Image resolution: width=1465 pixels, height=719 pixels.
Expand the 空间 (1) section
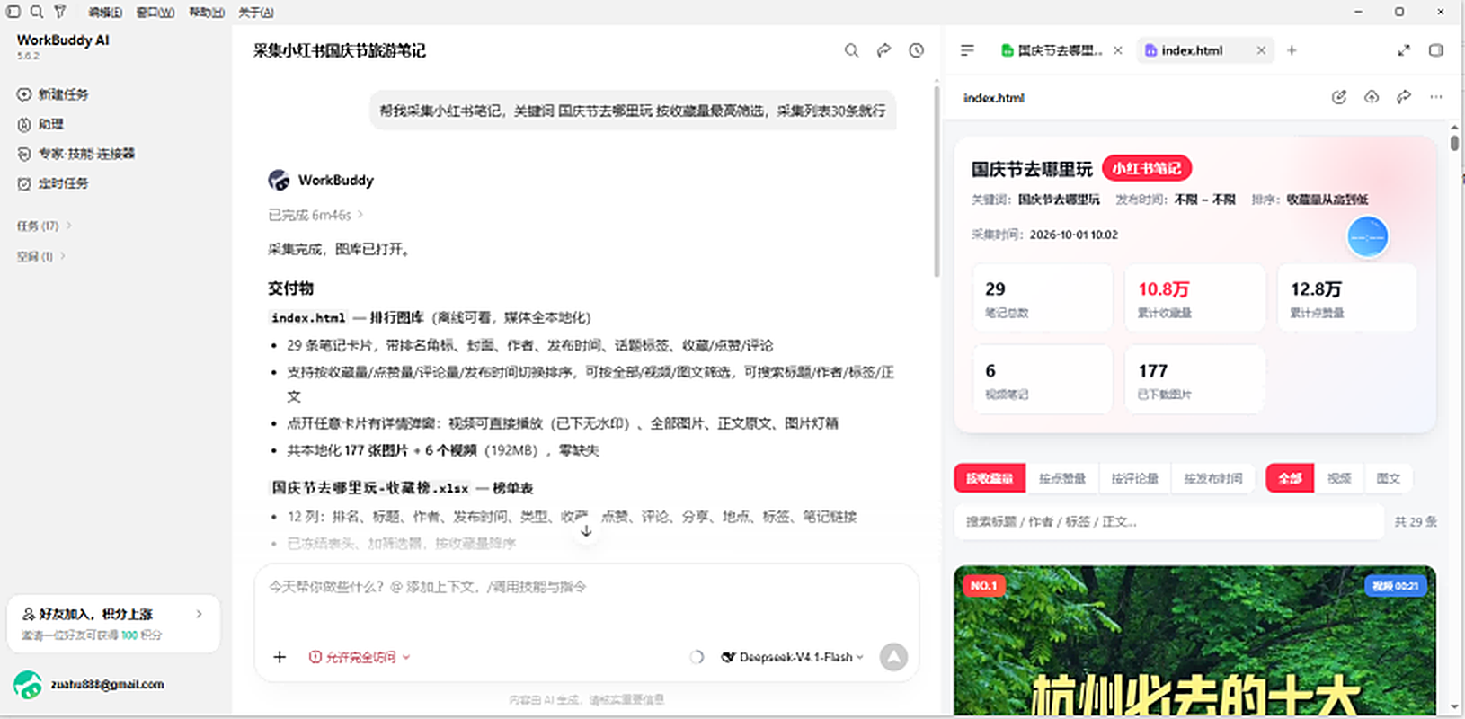pos(40,256)
